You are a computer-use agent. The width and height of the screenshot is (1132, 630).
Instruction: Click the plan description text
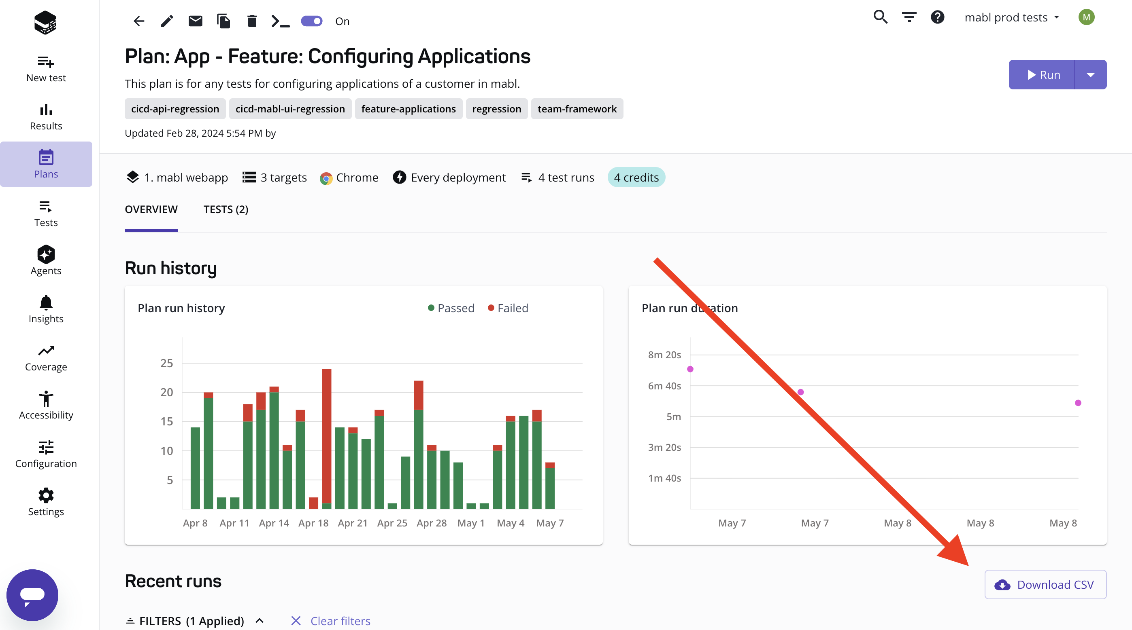[322, 84]
